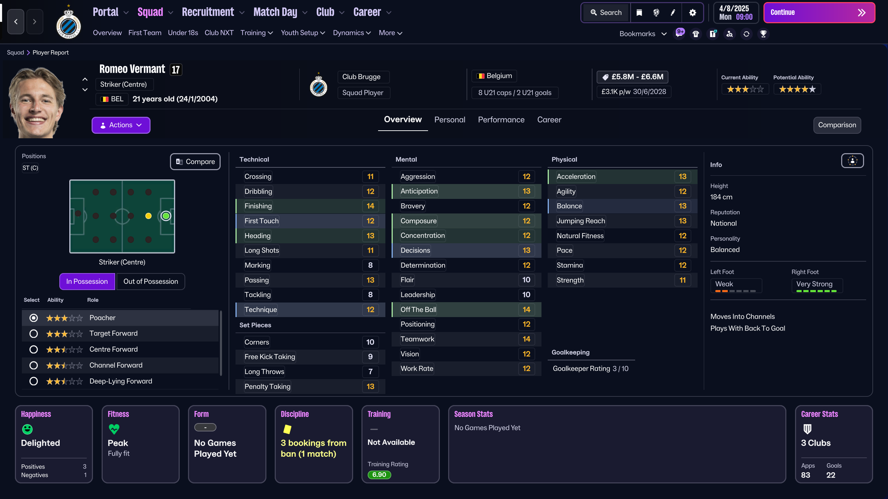The height and width of the screenshot is (499, 888).
Task: Click the globe world icon
Action: 656,13
